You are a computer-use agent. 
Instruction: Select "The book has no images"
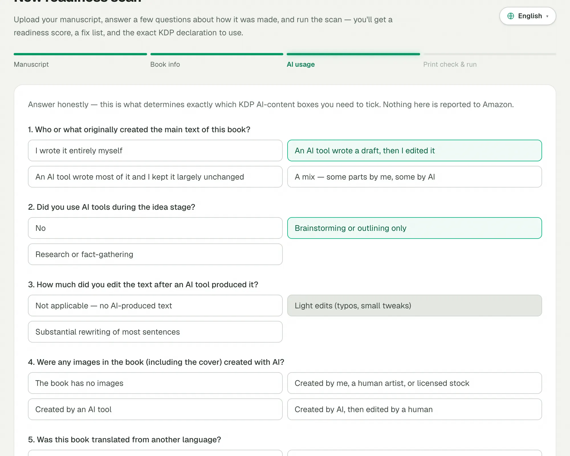[155, 383]
